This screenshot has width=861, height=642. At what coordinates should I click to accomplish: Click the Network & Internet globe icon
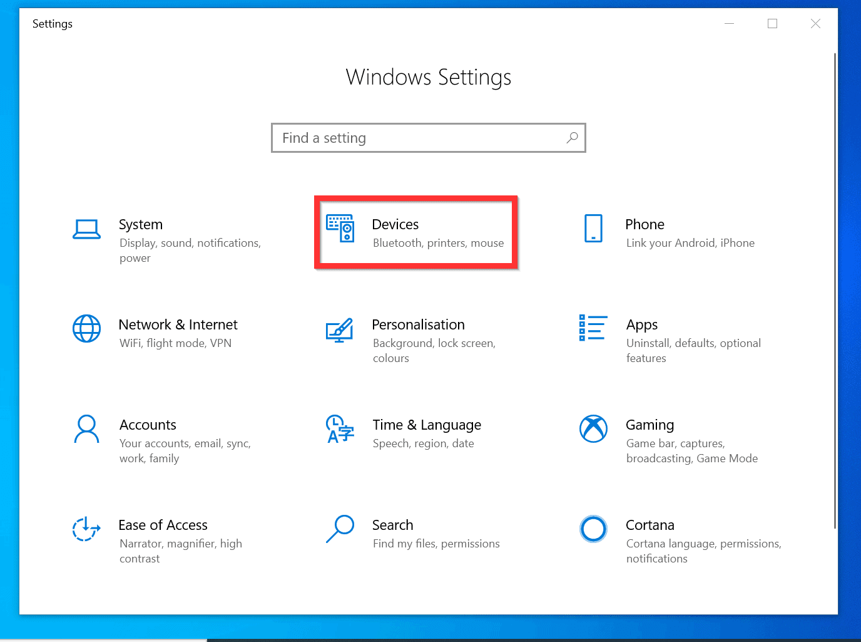coord(87,329)
